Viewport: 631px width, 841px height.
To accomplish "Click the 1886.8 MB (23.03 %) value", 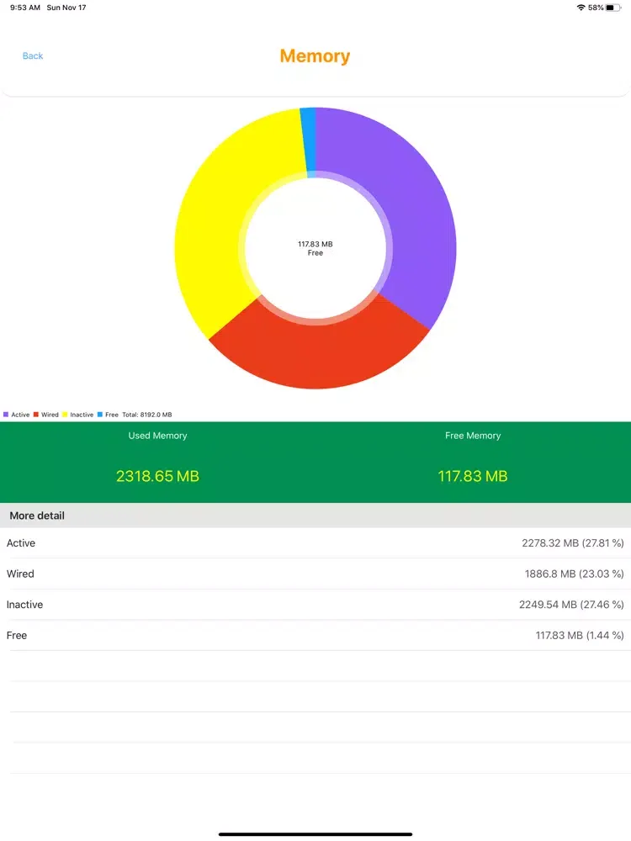I will (574, 574).
